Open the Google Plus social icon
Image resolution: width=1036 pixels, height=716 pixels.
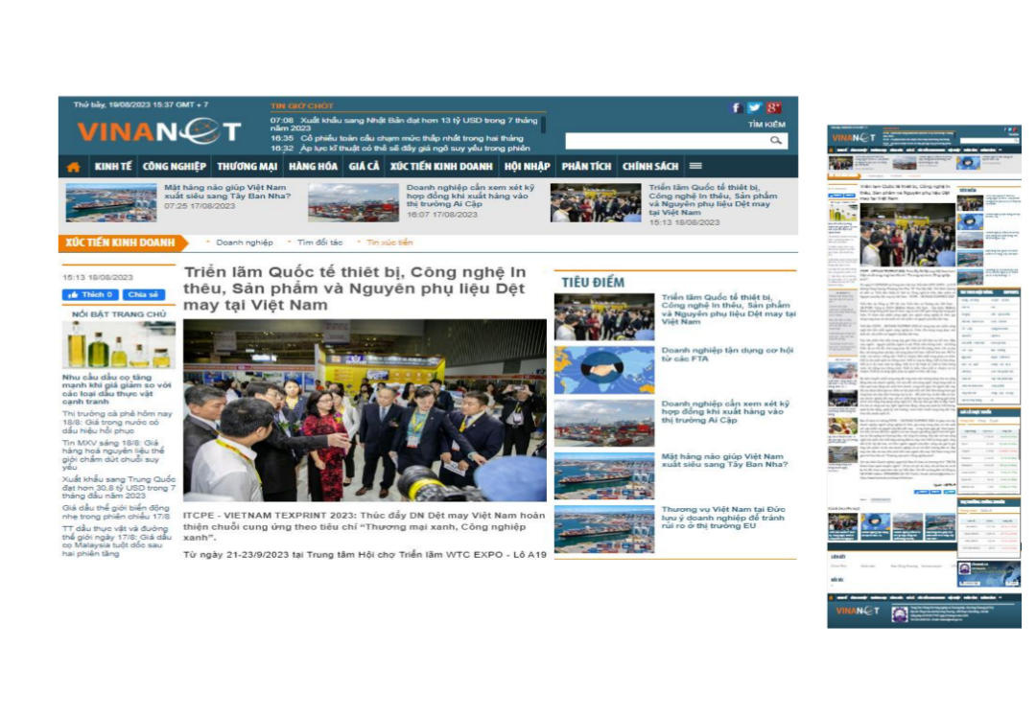click(x=773, y=108)
